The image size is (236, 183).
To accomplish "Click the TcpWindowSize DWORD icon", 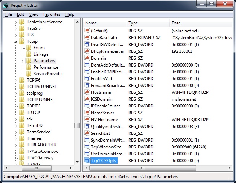I will (87, 147).
